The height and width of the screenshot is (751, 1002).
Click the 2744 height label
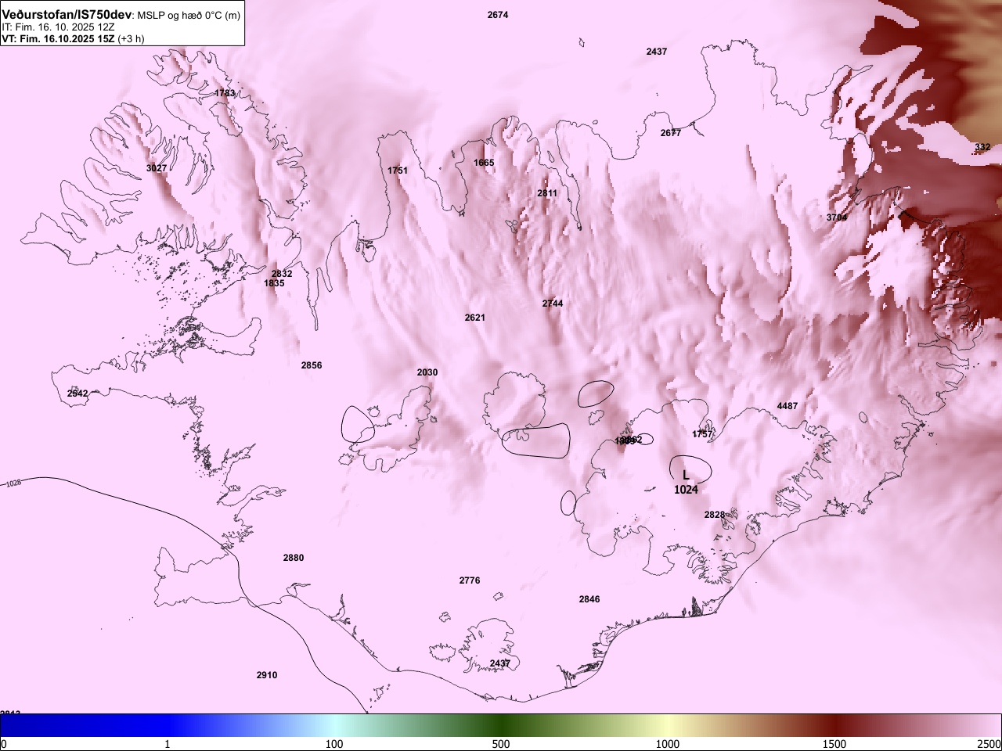click(x=553, y=304)
